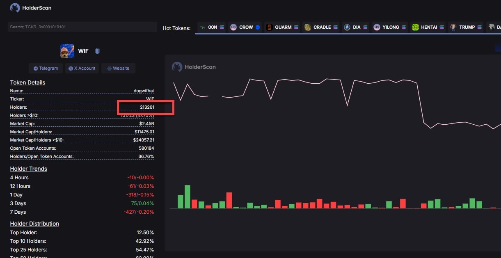
Task: Click the TRUMP token icon
Action: coord(453,27)
